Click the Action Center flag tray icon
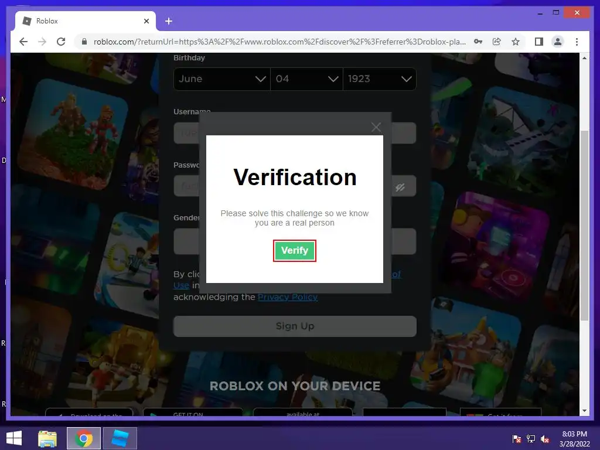The height and width of the screenshot is (450, 600). (517, 438)
